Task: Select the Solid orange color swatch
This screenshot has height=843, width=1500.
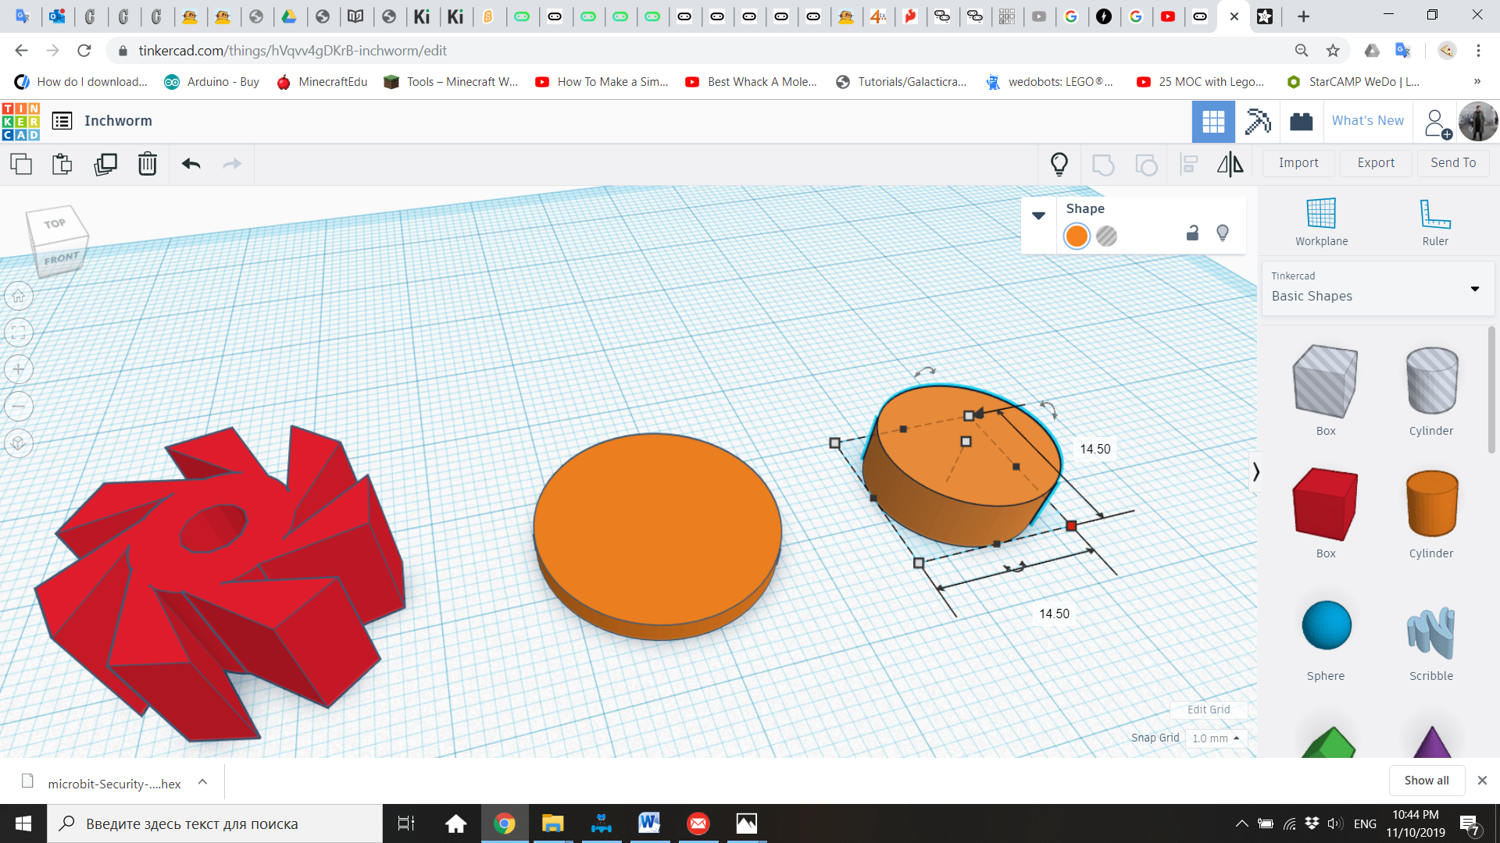Action: pyautogui.click(x=1077, y=236)
